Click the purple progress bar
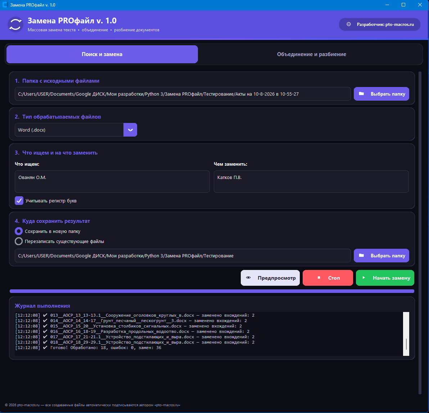Viewport: 429px width, 413px height. pos(212,291)
